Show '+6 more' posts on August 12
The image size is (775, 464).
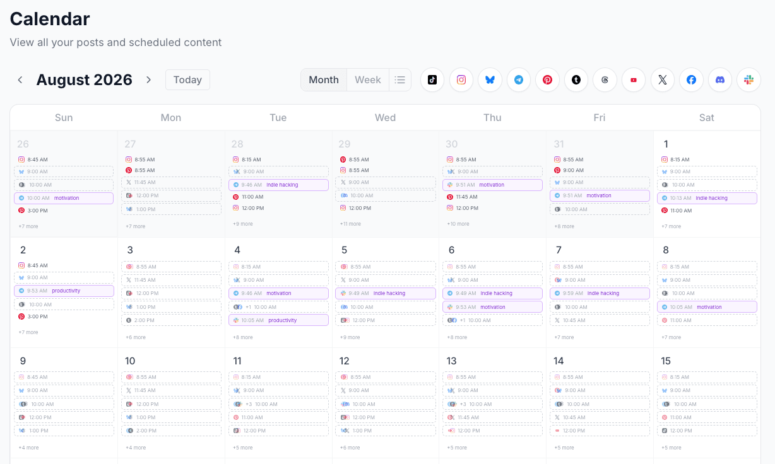pyautogui.click(x=350, y=448)
